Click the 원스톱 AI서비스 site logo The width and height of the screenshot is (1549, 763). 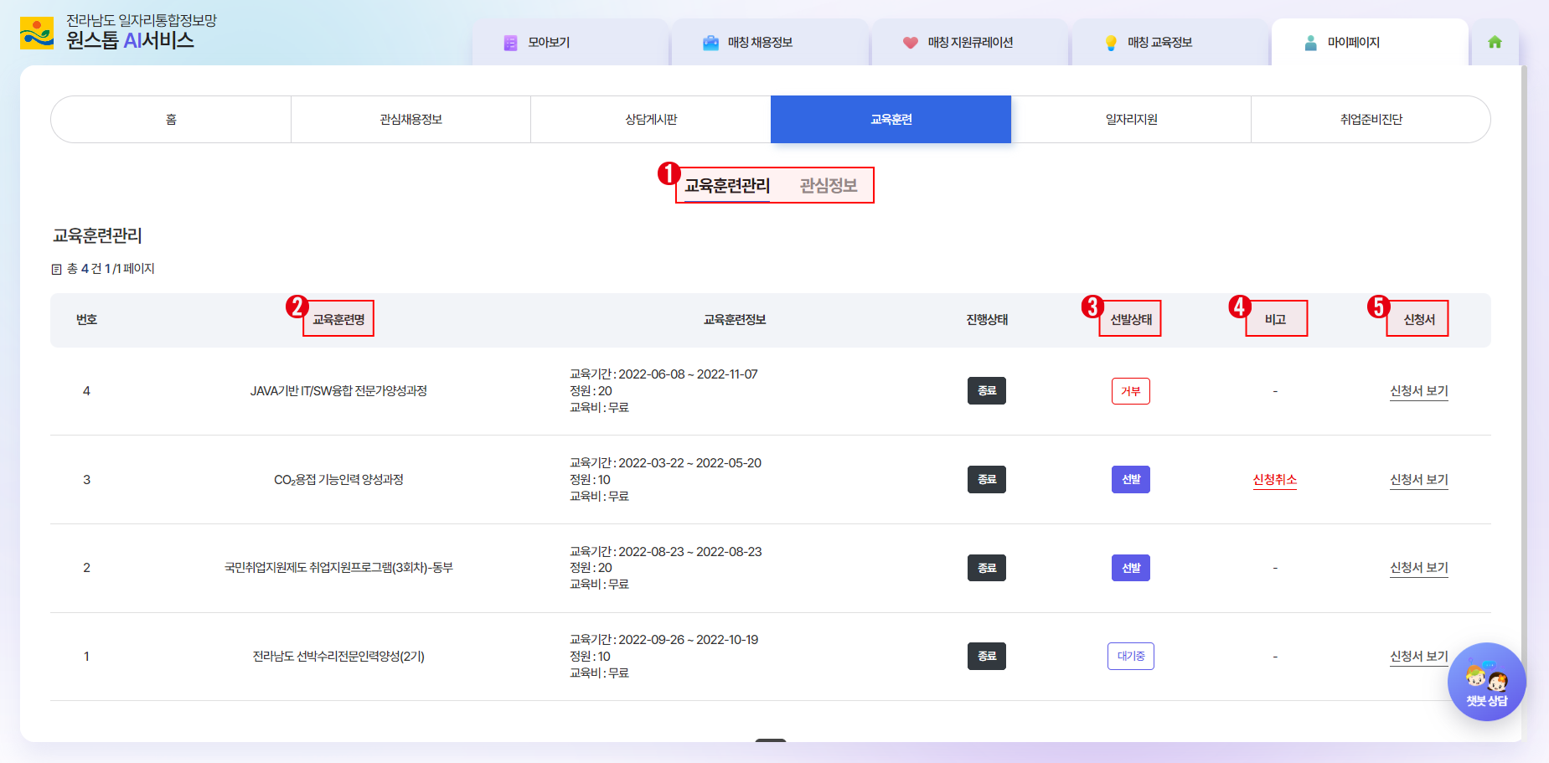[x=107, y=33]
